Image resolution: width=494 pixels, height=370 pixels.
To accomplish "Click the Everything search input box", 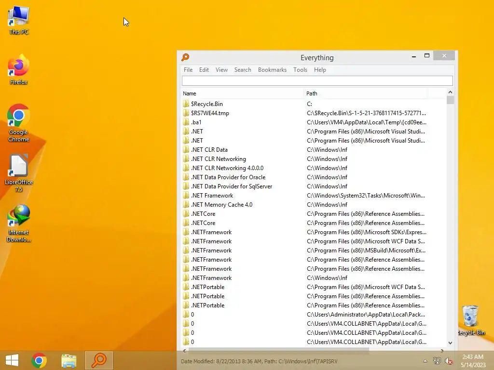I will click(x=317, y=81).
